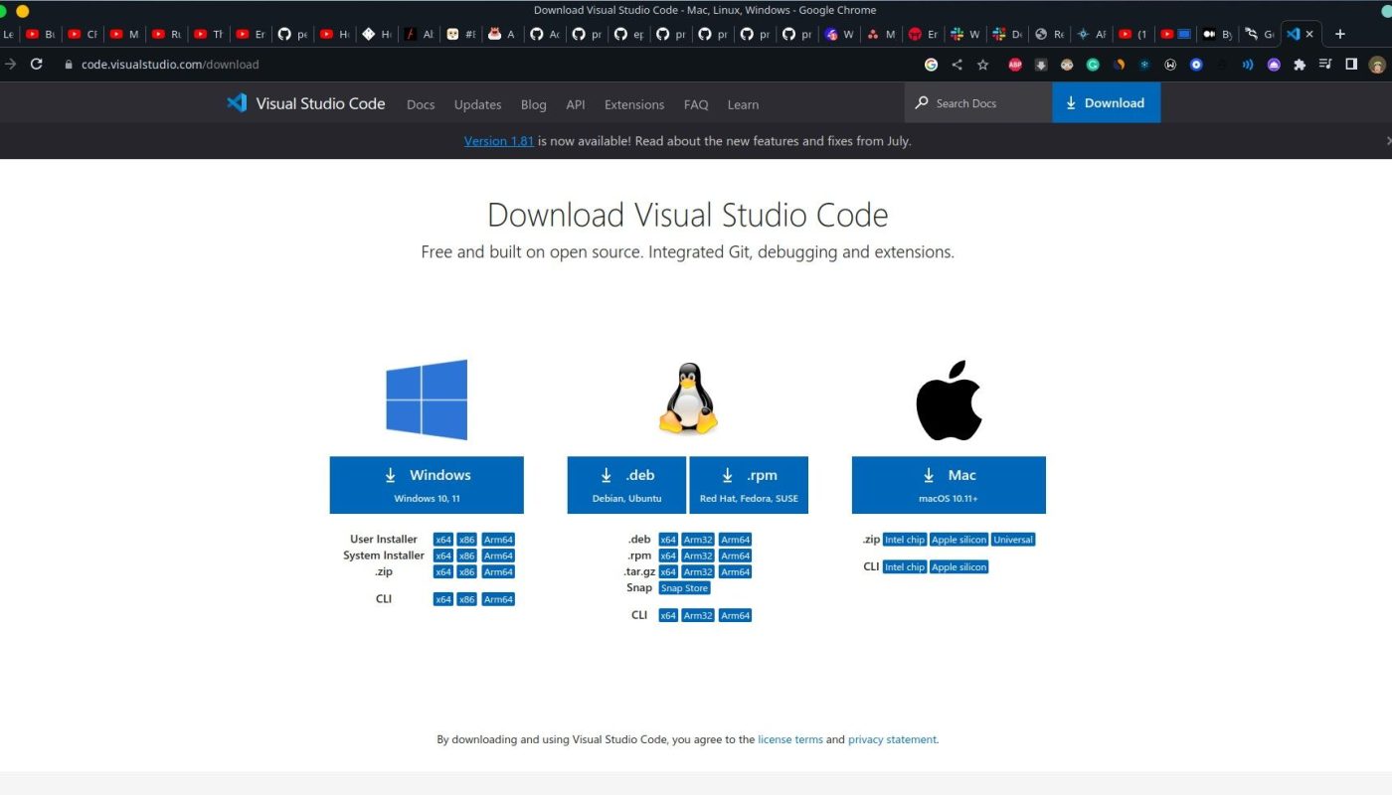Reload the page with the refresh icon
1392x795 pixels.
[x=37, y=64]
